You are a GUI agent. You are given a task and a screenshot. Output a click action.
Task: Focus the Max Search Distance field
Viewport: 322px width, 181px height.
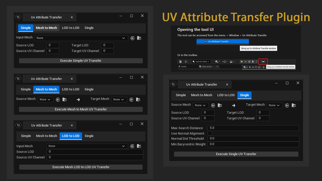[x=253, y=128]
